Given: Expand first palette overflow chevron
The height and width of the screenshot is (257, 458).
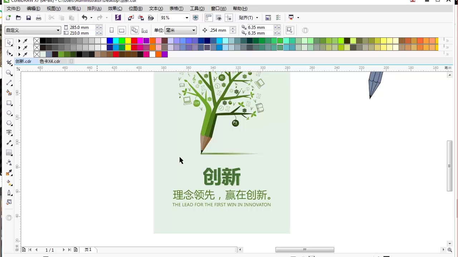Looking at the screenshot, I should pyautogui.click(x=447, y=41).
